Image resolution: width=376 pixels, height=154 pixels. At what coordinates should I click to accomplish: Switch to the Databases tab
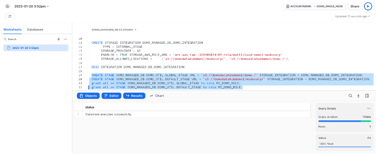[x=35, y=29]
